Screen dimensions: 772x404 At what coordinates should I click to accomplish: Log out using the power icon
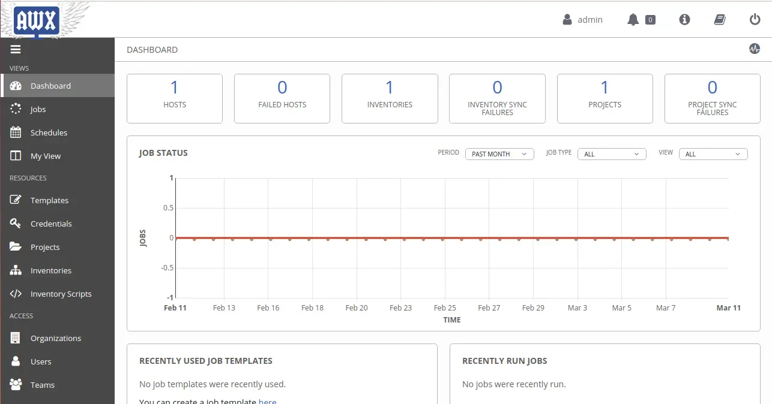pos(755,19)
